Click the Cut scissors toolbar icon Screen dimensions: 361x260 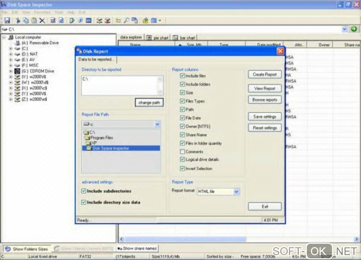tap(18, 20)
